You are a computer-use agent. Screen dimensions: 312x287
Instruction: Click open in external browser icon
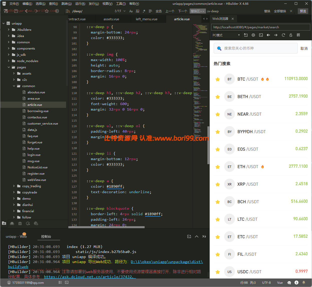pyautogui.click(x=246, y=35)
